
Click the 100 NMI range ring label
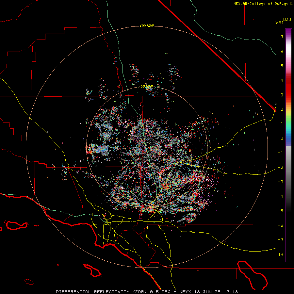coord(147,26)
